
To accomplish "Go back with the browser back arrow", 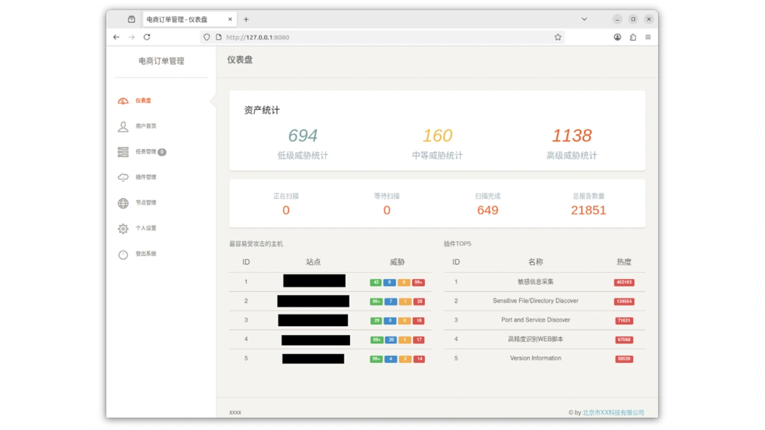I will (x=116, y=37).
